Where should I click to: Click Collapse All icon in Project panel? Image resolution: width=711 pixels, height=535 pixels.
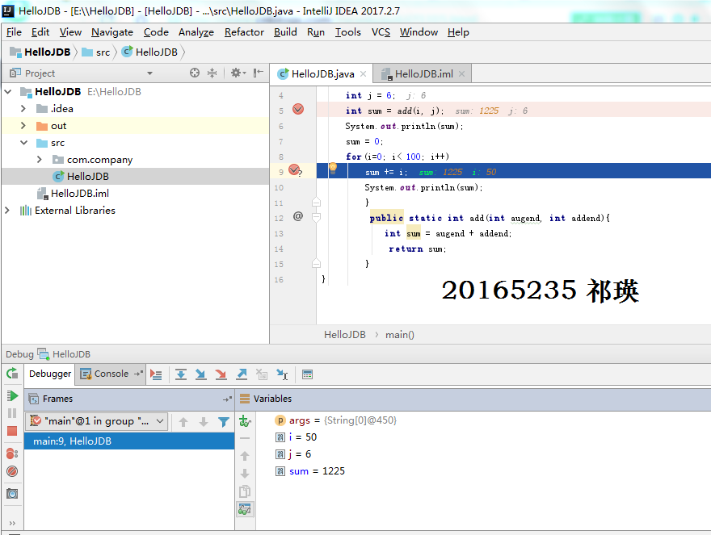pos(212,73)
